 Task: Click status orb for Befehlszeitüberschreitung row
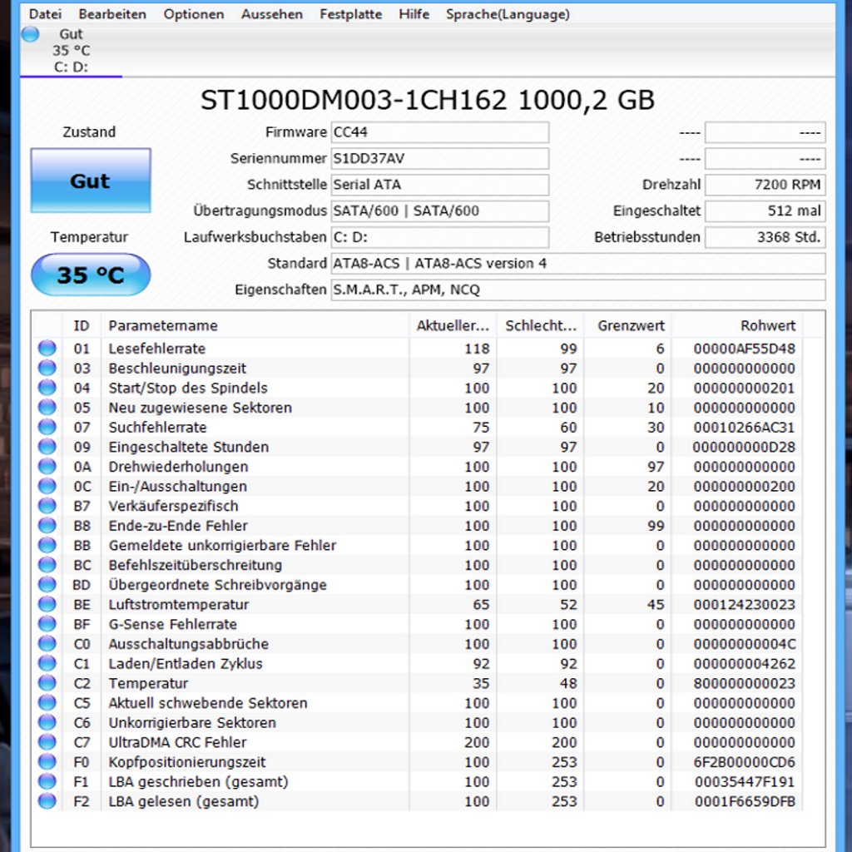pyautogui.click(x=47, y=565)
